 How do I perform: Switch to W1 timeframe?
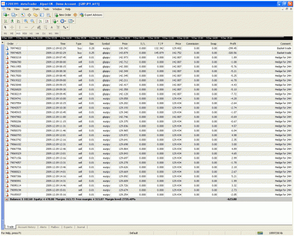[x=50, y=33]
